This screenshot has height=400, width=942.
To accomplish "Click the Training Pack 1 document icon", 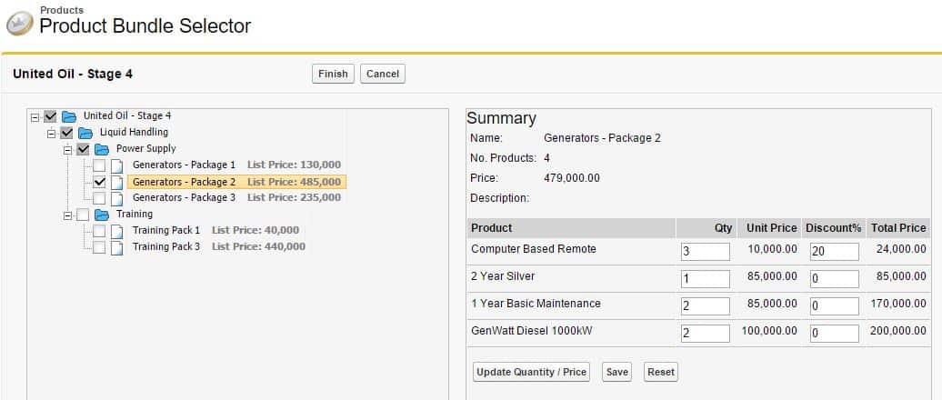I will coord(116,231).
